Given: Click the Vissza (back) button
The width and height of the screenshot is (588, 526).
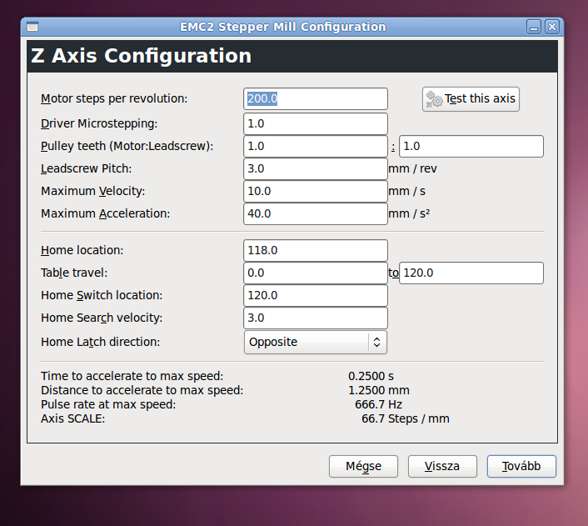Looking at the screenshot, I should 442,466.
